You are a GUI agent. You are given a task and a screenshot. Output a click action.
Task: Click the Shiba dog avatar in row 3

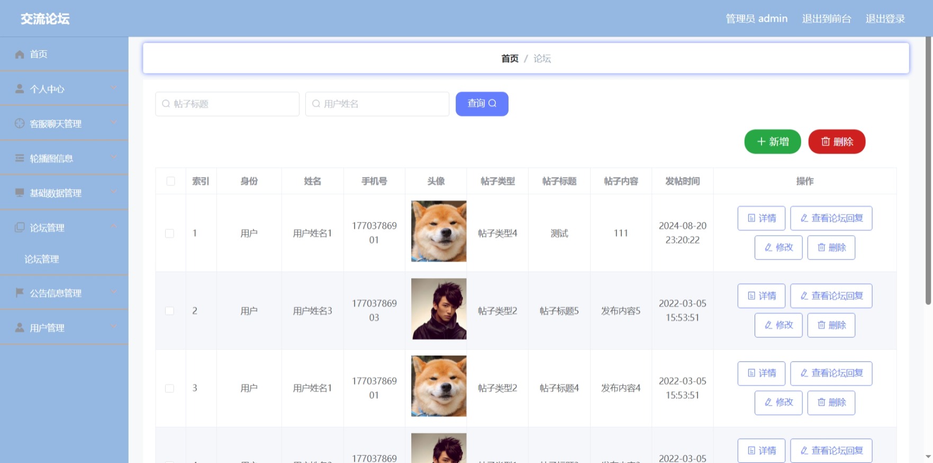pyautogui.click(x=439, y=386)
